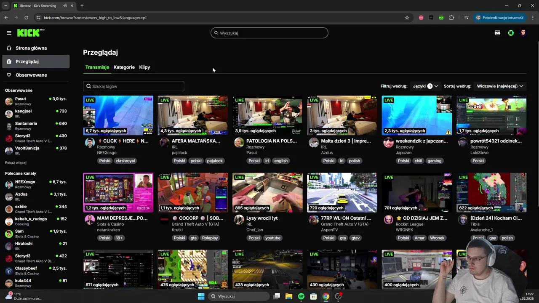Screen dimensions: 539x303
Task: Open the hamburger sidebar menu
Action: [9, 33]
